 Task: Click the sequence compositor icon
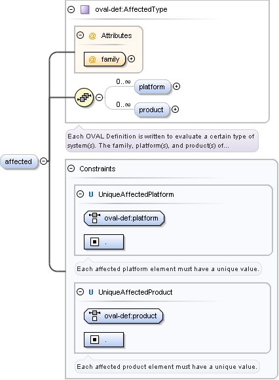[x=84, y=97]
